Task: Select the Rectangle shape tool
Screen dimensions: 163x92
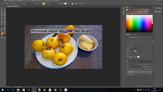Action: click(x=2, y=29)
